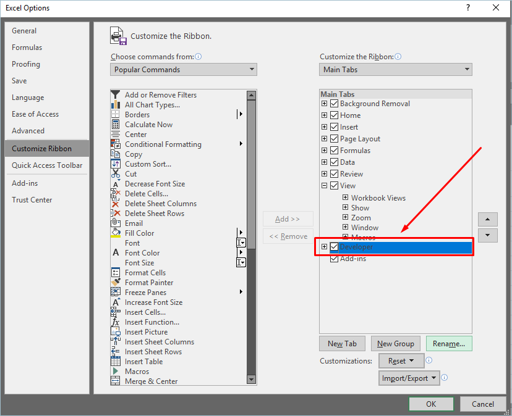The width and height of the screenshot is (512, 416).
Task: Toggle the Add-ins checkbox
Action: pyautogui.click(x=335, y=259)
